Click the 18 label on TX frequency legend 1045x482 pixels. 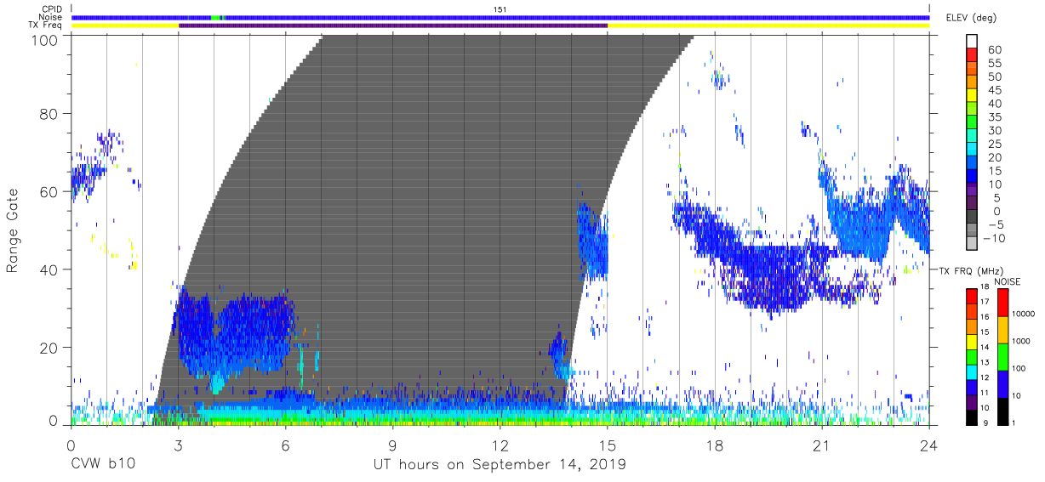pyautogui.click(x=986, y=287)
